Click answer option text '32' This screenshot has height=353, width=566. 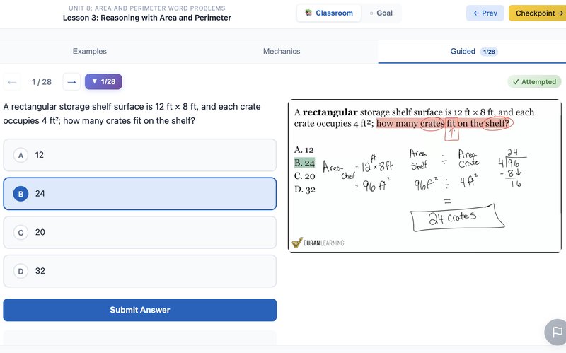click(x=40, y=271)
